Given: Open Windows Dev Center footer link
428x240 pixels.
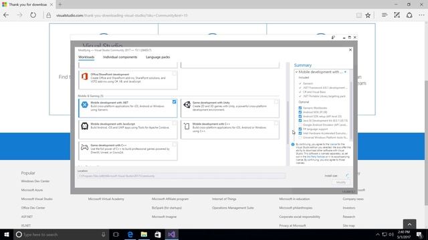Looking at the screenshot, I should point(35,181).
